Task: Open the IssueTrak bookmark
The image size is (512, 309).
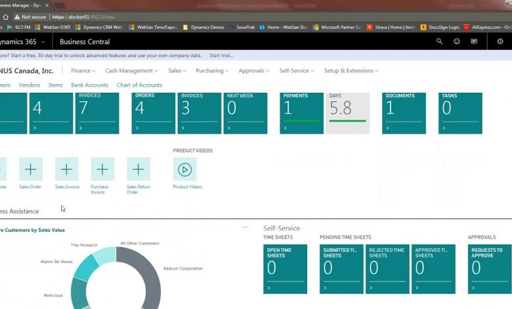Action: [242, 27]
